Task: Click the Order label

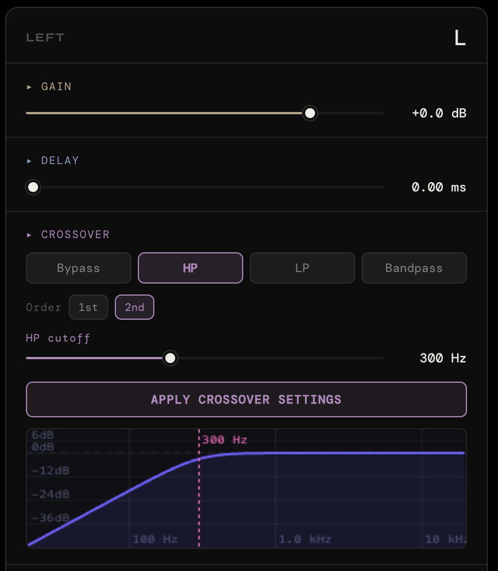Action: coord(44,307)
